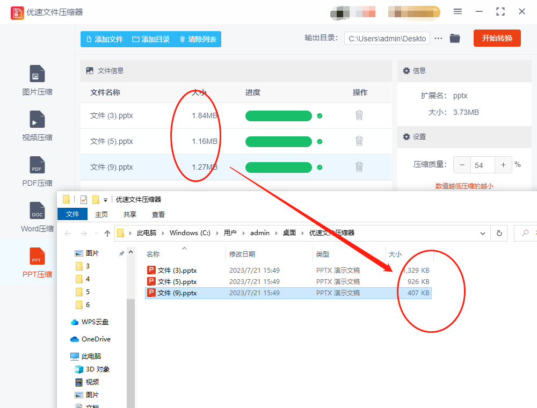This screenshot has height=408, width=537.
Task: Click Windows (C:) in the breadcrumb
Action: click(190, 233)
